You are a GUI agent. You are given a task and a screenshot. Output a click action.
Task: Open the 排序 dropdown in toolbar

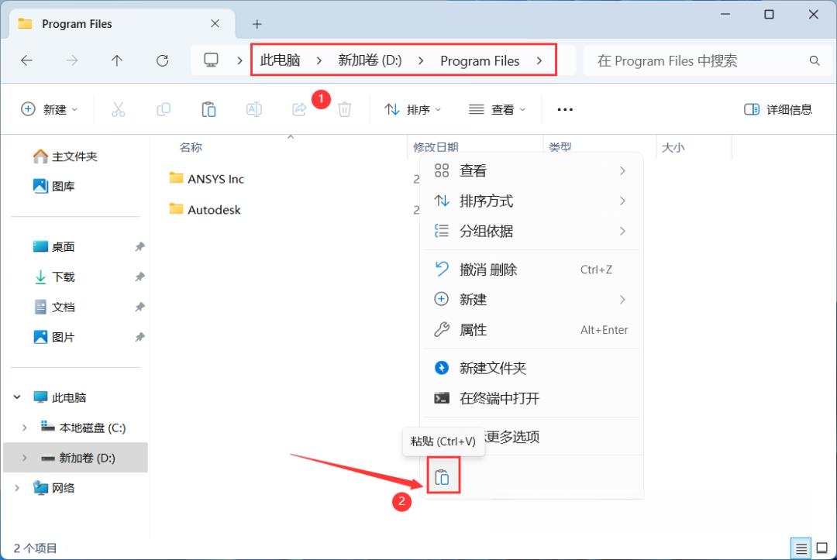[412, 109]
